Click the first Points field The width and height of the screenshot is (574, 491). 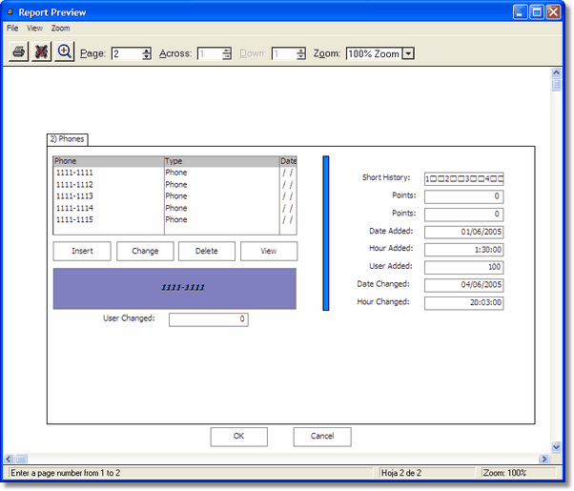coord(463,196)
